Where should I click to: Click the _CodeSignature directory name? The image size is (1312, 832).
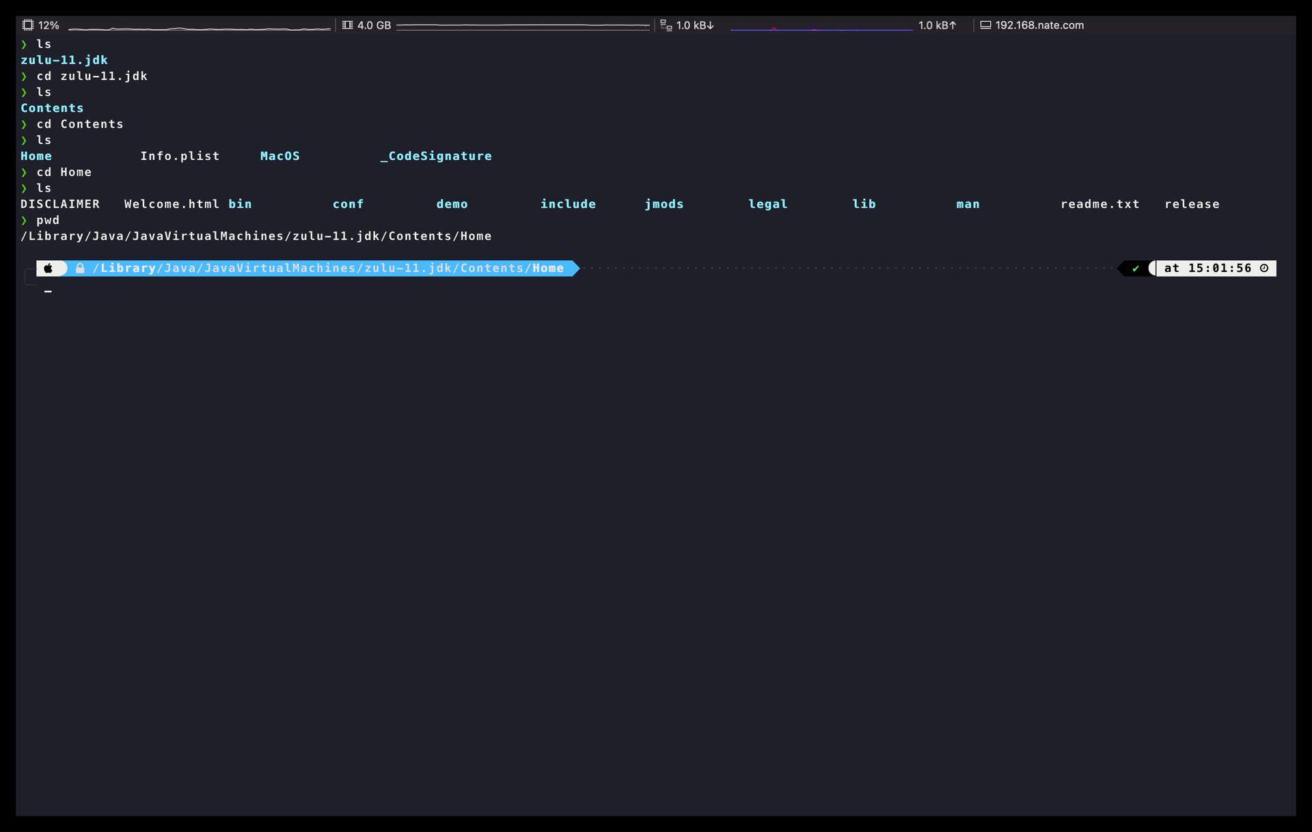pos(436,156)
